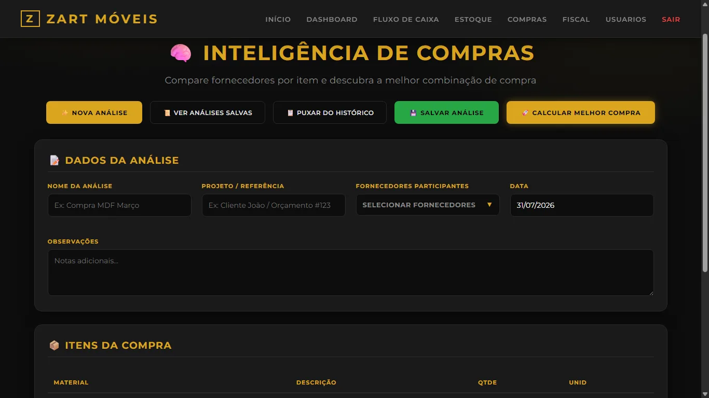Click the brain icon beside the page title

coord(181,53)
